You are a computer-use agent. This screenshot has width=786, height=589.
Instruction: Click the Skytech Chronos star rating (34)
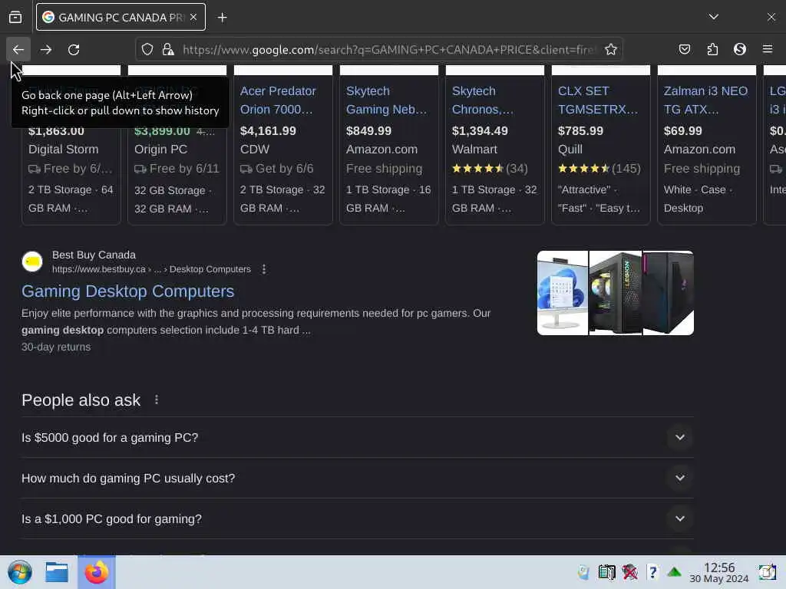[490, 168]
